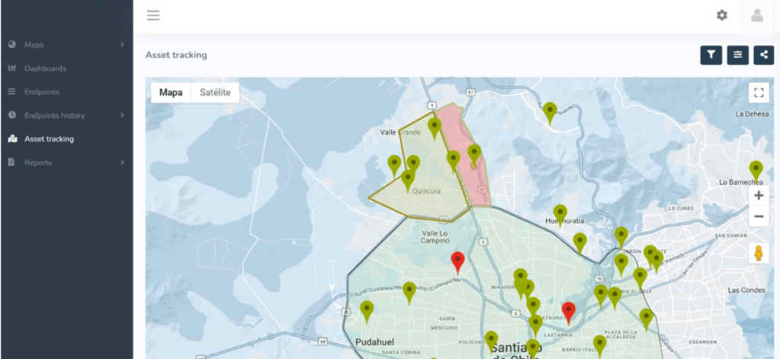Viewport: 780px width, 359px height.
Task: Click the share icon button
Action: (x=763, y=55)
